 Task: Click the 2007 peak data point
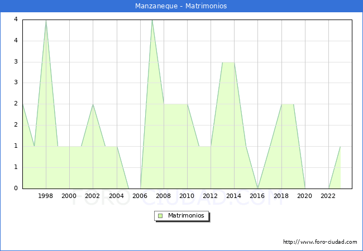click(152, 20)
